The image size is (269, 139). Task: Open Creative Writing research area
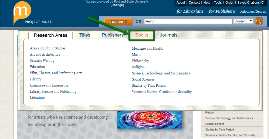(42, 61)
